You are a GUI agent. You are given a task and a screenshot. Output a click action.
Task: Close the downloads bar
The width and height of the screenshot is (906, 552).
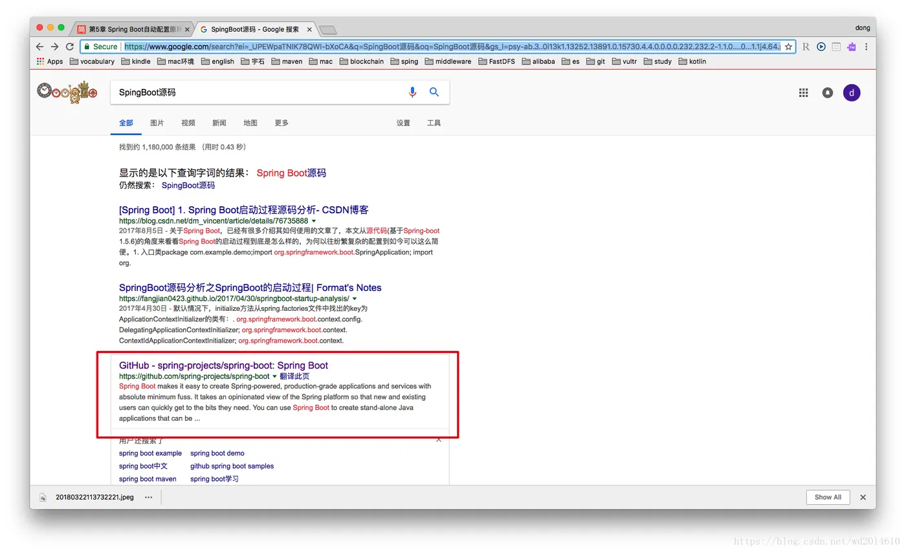(x=863, y=497)
